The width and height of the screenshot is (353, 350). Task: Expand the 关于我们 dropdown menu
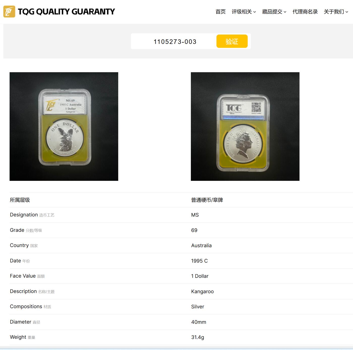336,12
